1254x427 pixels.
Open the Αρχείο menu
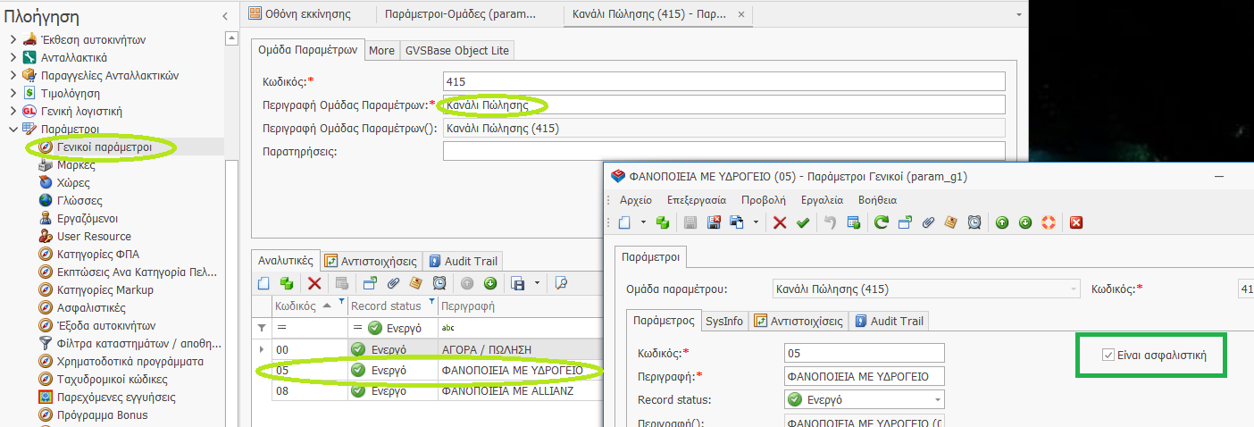coord(635,199)
